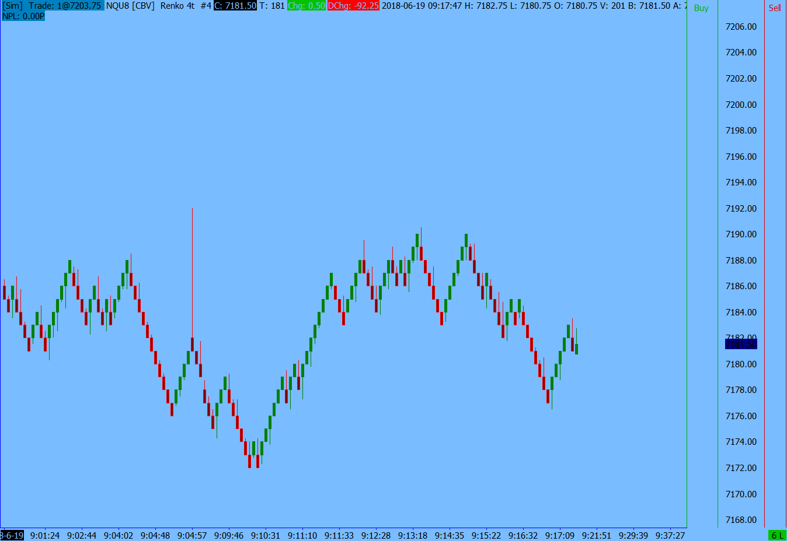Click the 7170.00 price scale label
Image resolution: width=787 pixels, height=541 pixels.
(x=741, y=494)
